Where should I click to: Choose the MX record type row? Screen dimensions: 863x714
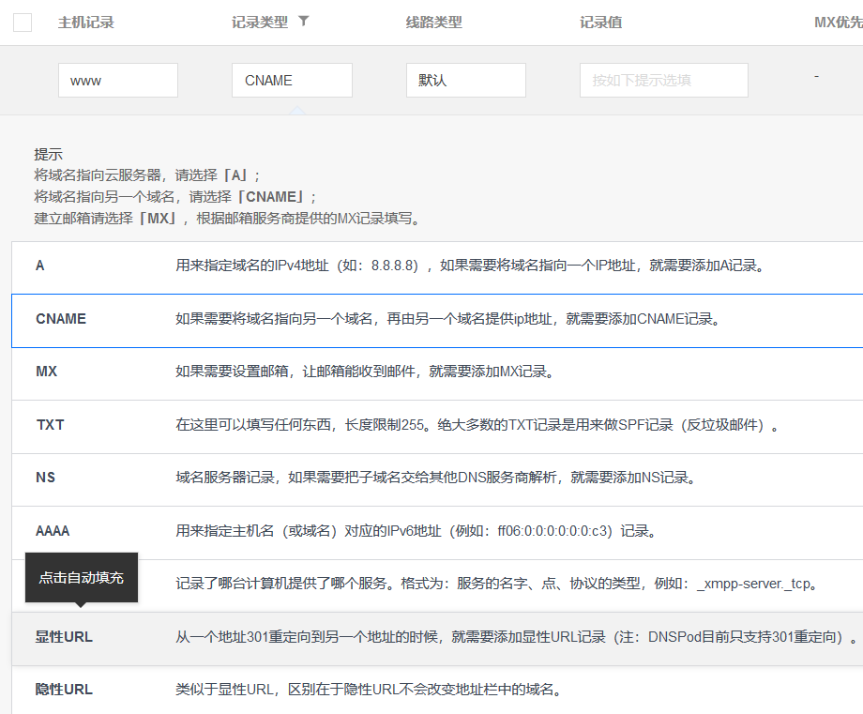point(436,372)
